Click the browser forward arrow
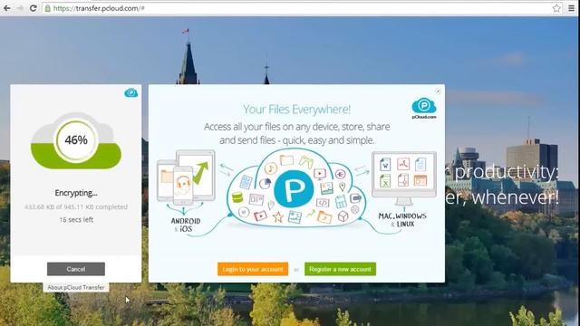Viewport: 580px width, 326px height. (20, 8)
